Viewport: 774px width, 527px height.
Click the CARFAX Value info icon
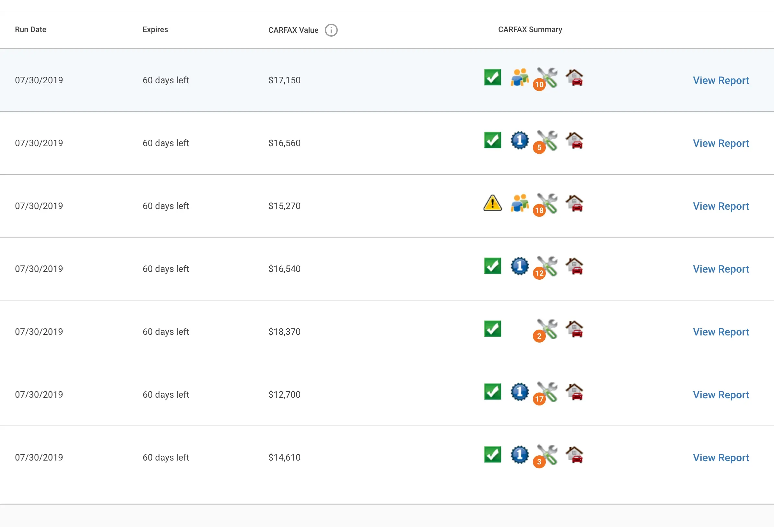coord(331,30)
